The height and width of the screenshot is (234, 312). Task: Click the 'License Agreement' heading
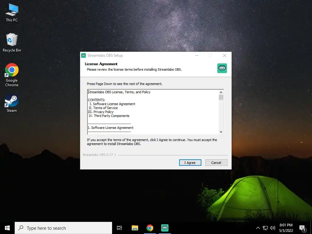pyautogui.click(x=101, y=64)
